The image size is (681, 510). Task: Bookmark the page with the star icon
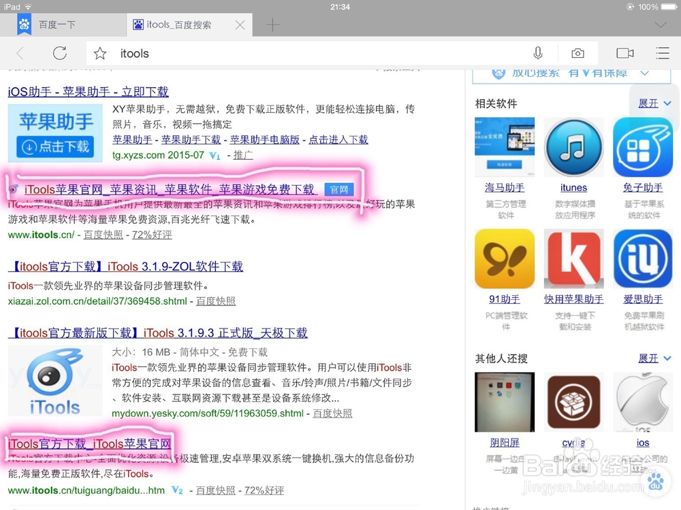(x=100, y=53)
